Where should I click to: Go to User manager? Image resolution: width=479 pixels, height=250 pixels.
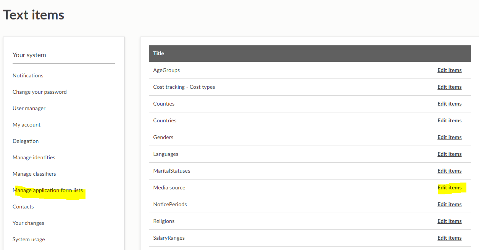[x=29, y=108]
